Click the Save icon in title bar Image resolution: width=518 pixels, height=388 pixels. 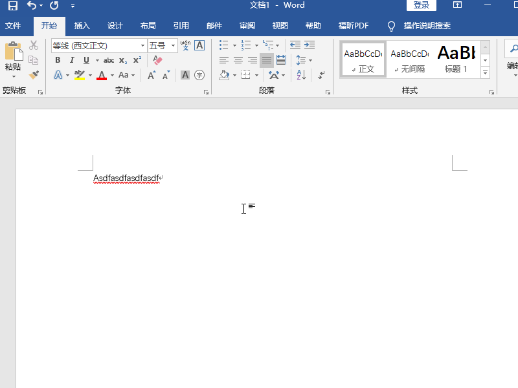[x=12, y=6]
